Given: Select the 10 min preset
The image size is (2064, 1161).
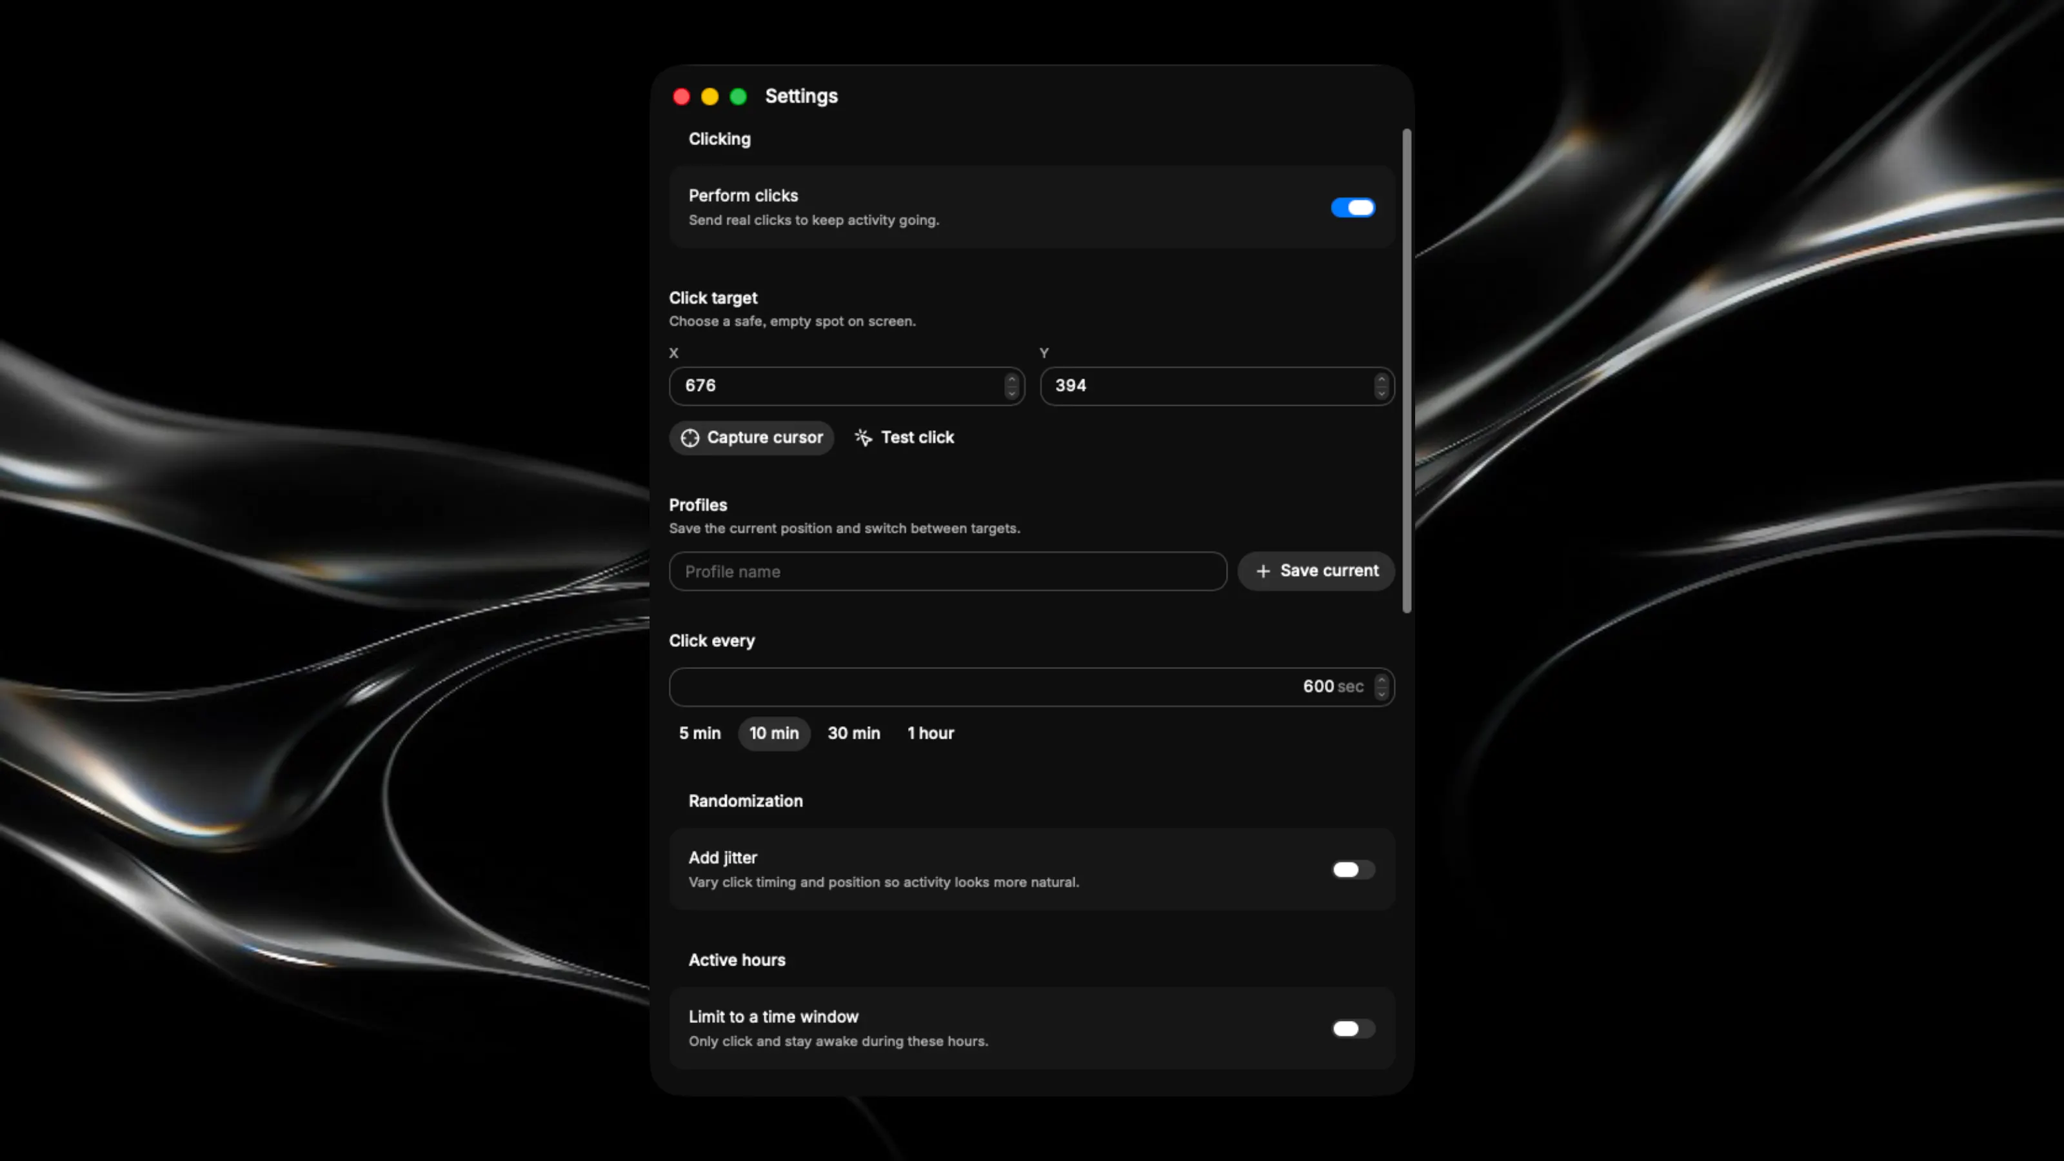Looking at the screenshot, I should [x=773, y=733].
